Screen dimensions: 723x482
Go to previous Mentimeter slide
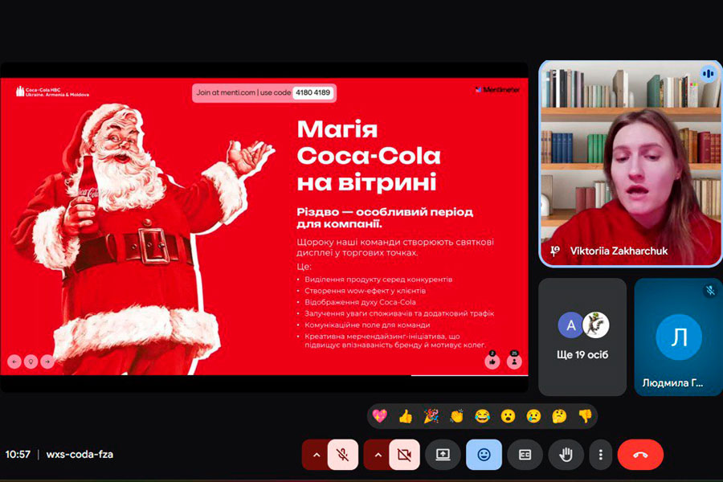coord(14,361)
